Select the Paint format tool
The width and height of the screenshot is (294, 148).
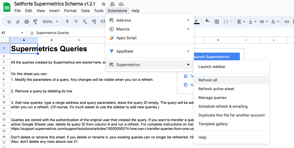point(35,22)
